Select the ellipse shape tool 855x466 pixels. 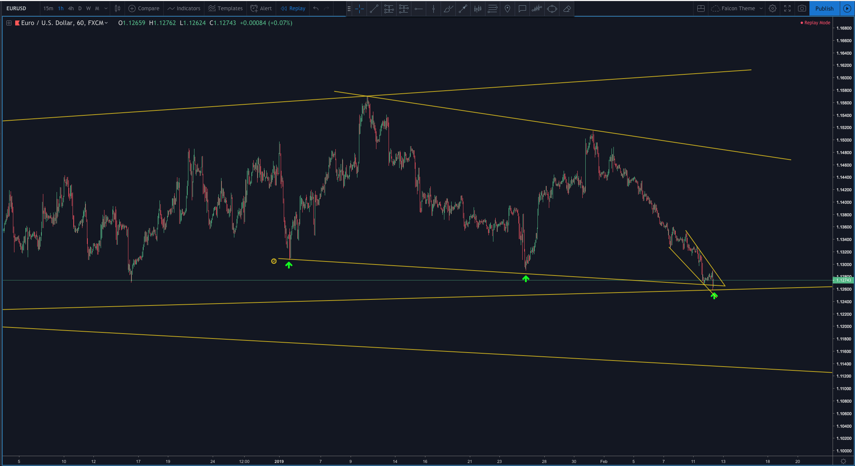pyautogui.click(x=552, y=9)
